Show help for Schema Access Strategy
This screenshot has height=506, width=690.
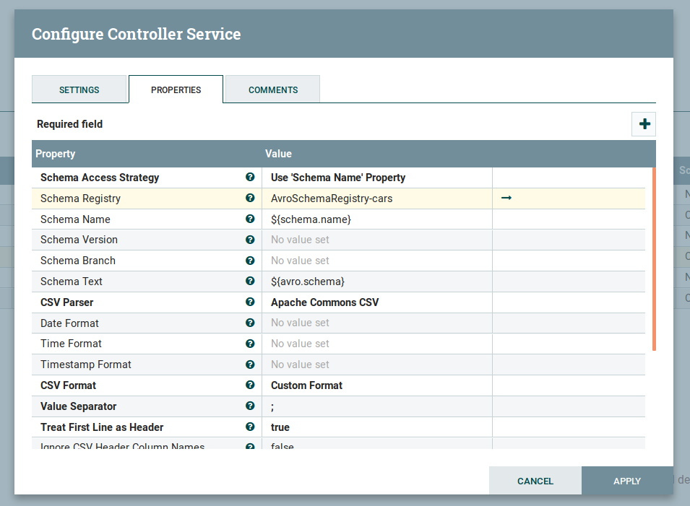(x=250, y=177)
